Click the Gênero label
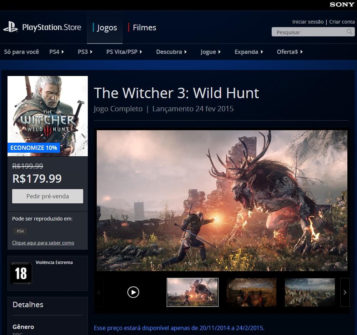357x335 pixels. [x=23, y=327]
